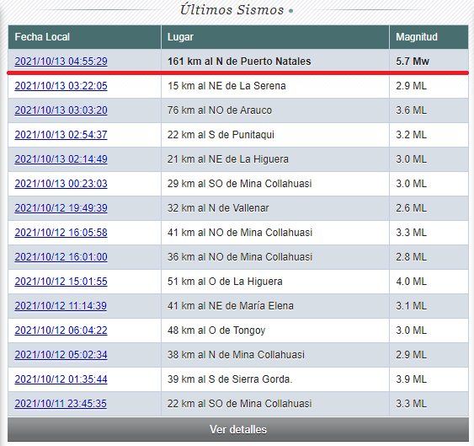Select '41 km al NO de Mina Collahuasi'
Screen dimensions: 474x446
click(x=240, y=233)
